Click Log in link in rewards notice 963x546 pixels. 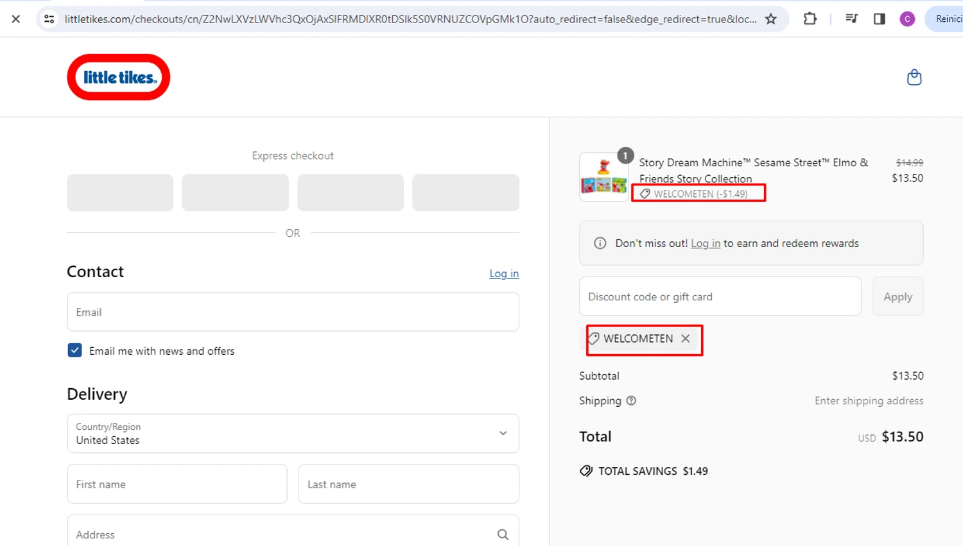[x=706, y=243]
